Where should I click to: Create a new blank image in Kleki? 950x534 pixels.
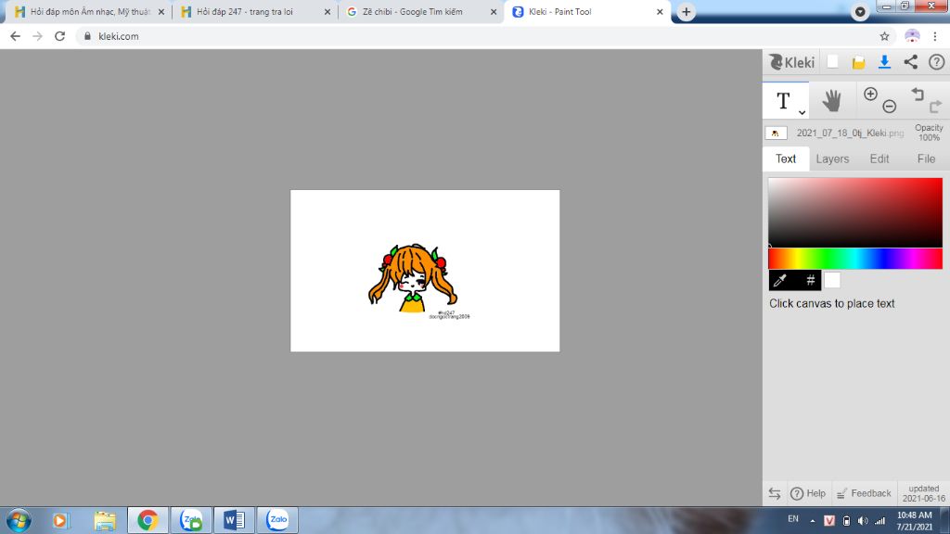(x=832, y=62)
